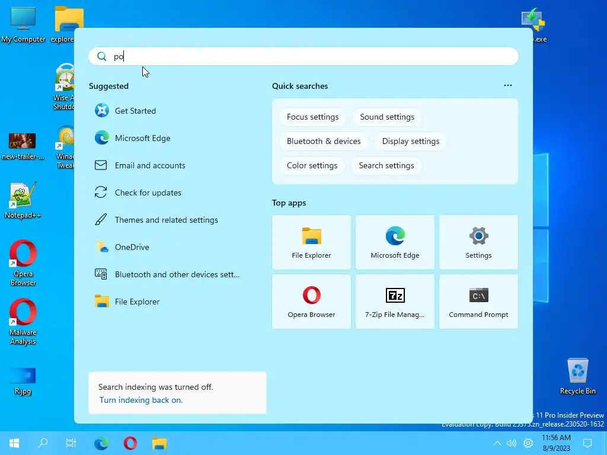Choose Display settings quick search

click(410, 141)
